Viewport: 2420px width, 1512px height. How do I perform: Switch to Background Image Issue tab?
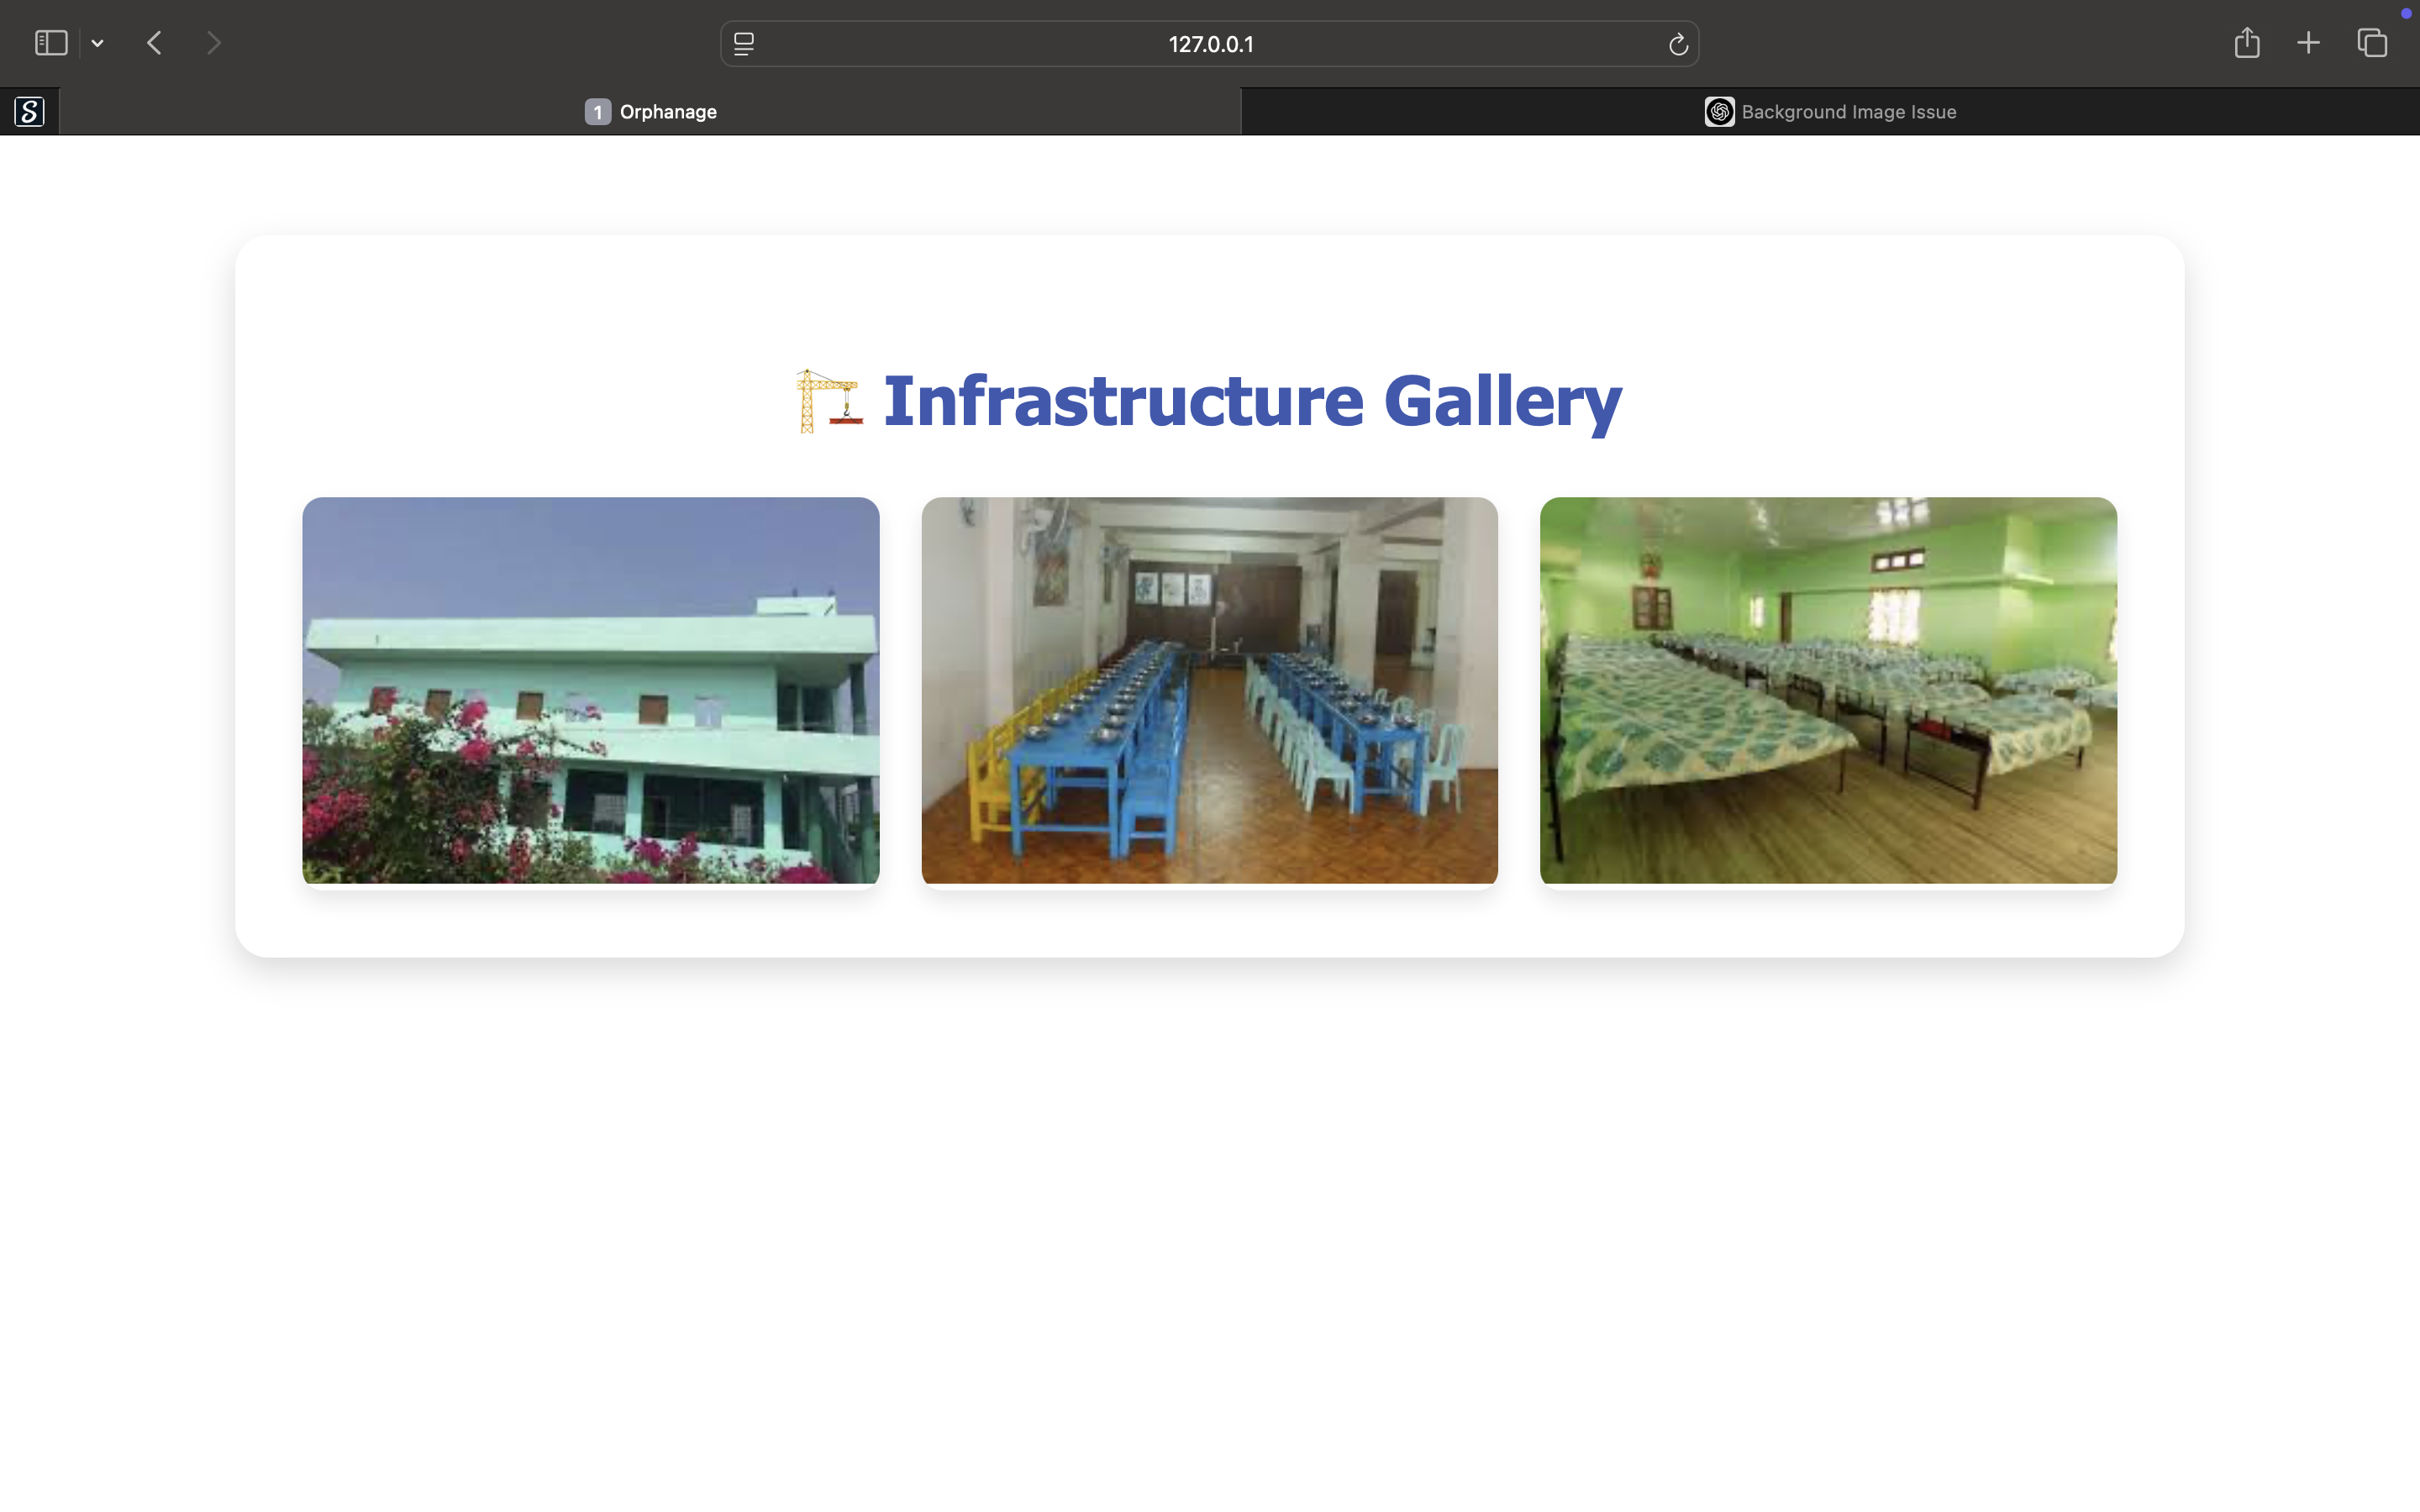(1848, 112)
